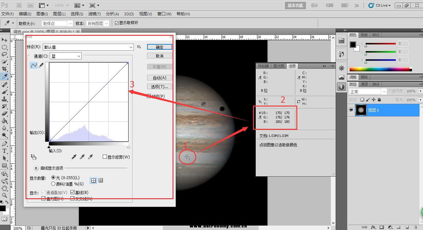This screenshot has width=423, height=230.
Task: Click the foreground color swatch in Color panel
Action: click(x=353, y=45)
